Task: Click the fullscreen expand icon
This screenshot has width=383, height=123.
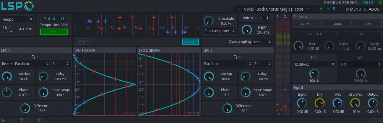Action: 380,120
